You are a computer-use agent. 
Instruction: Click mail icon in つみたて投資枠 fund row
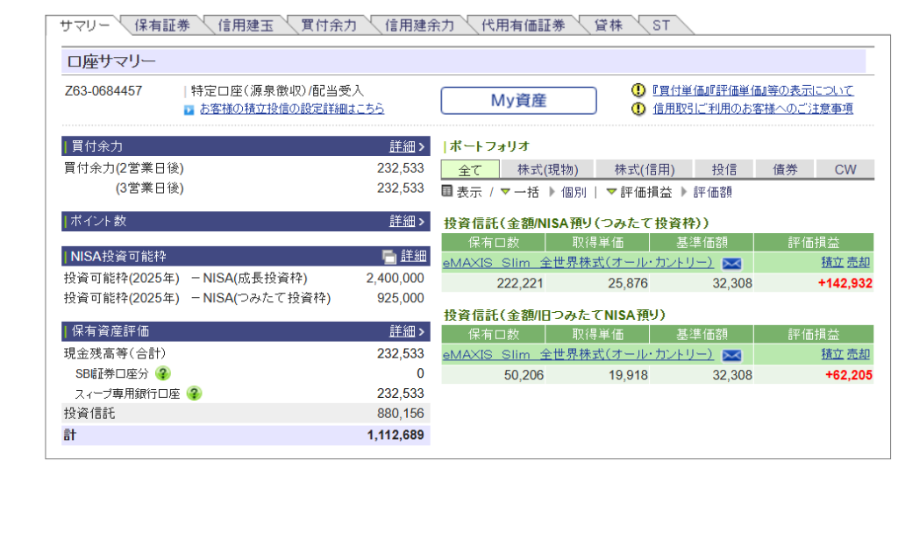[731, 262]
